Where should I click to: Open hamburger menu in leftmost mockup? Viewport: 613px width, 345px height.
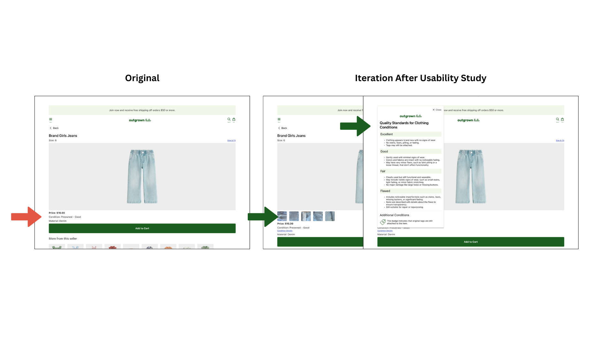click(x=50, y=119)
